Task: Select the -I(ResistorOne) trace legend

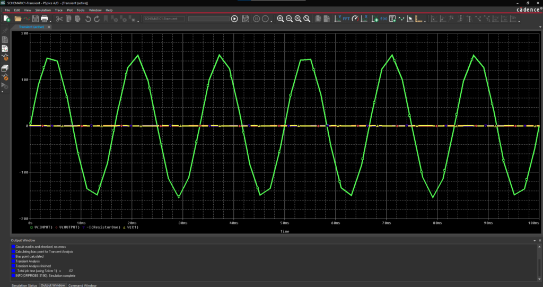Action: [101, 228]
